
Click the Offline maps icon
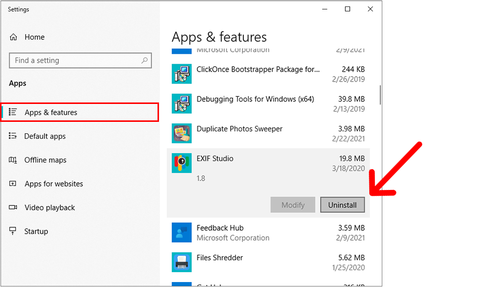click(x=12, y=160)
